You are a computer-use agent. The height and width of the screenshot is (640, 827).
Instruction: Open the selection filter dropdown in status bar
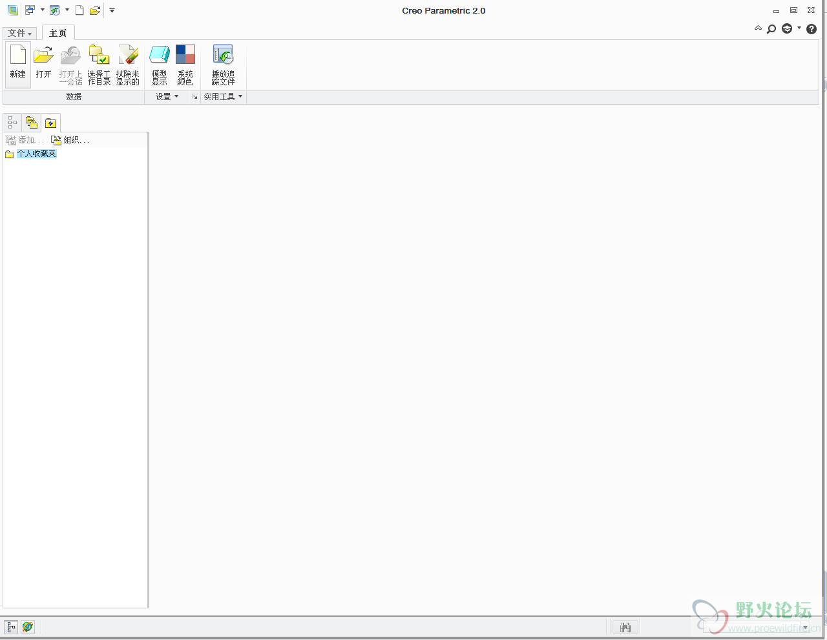805,627
